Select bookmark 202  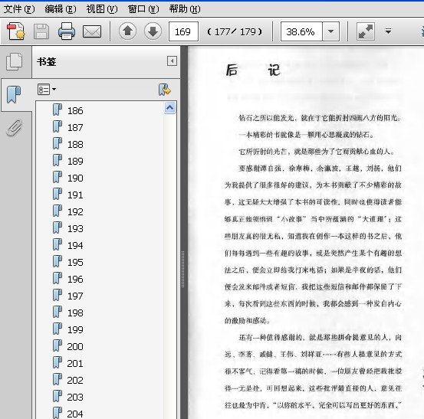pos(75,381)
